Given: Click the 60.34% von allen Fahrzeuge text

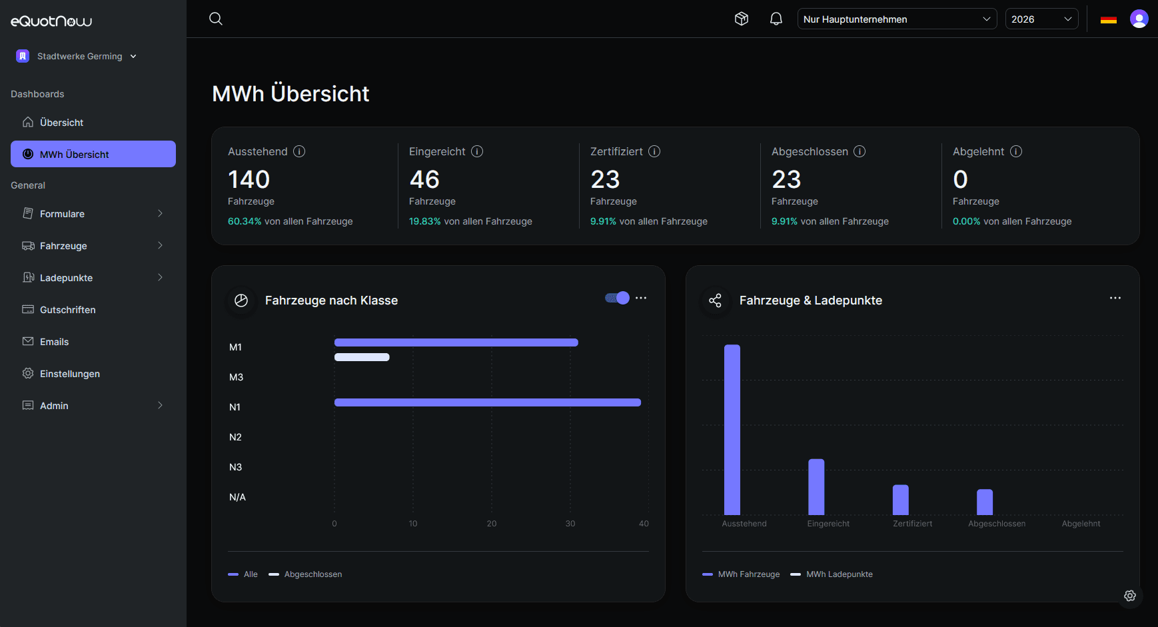Looking at the screenshot, I should point(290,221).
